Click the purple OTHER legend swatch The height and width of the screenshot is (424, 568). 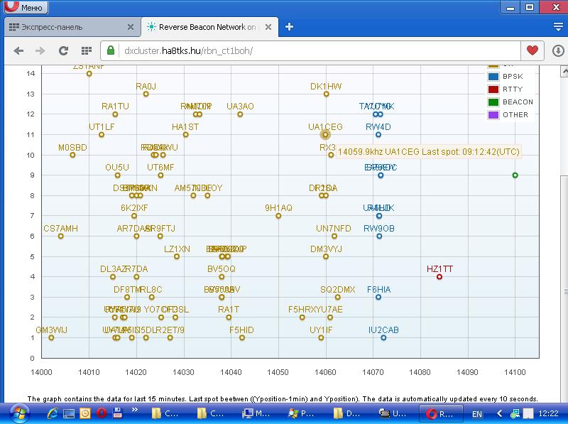point(493,115)
